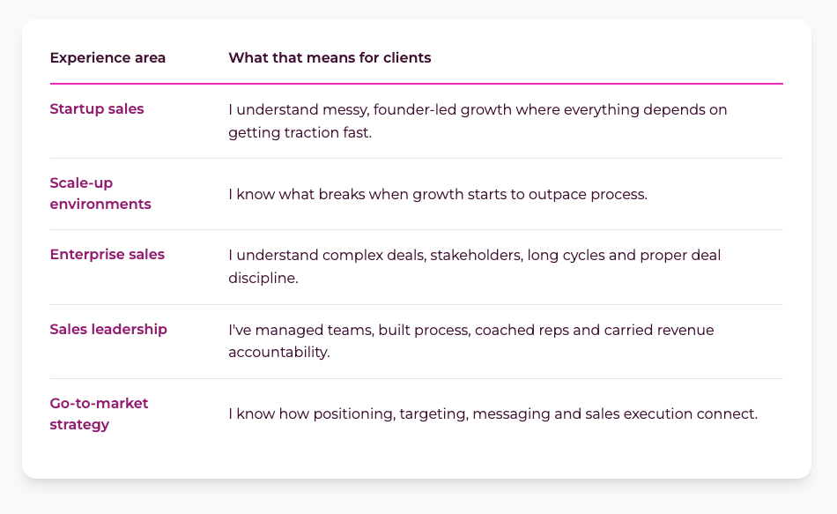Viewport: 837px width, 514px height.
Task: Click the "Enterprise sales" row label
Action: (x=107, y=255)
